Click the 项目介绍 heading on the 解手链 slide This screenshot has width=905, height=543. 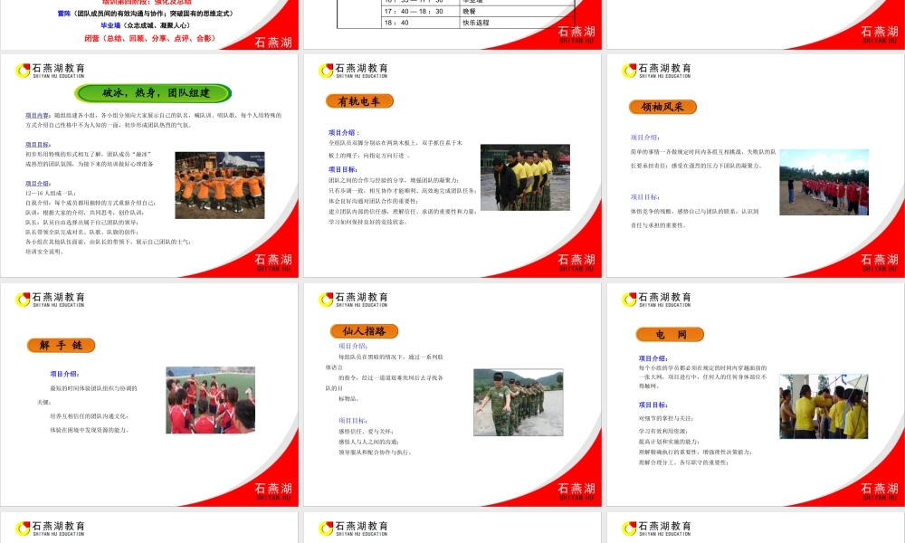[x=64, y=374]
